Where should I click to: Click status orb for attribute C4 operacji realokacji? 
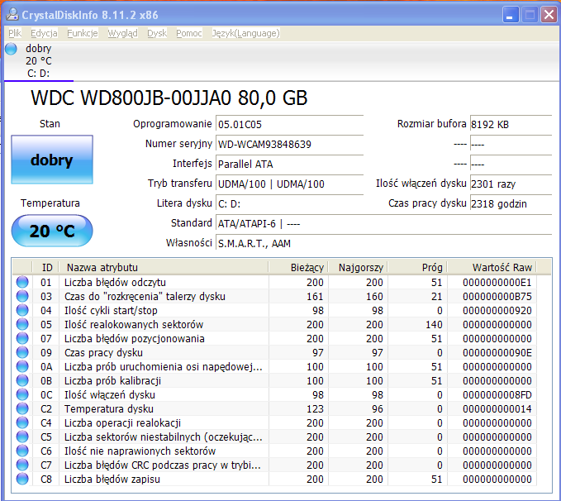pos(22,422)
